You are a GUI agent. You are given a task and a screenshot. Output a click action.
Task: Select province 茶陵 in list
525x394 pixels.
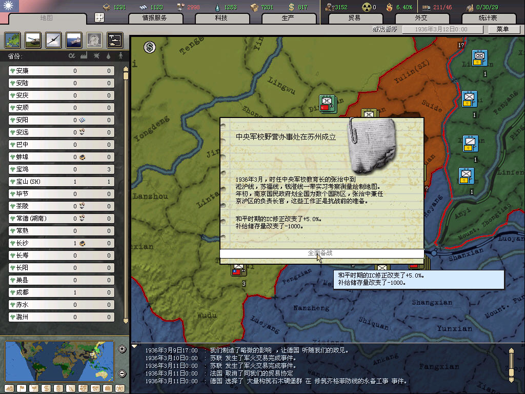pos(62,206)
